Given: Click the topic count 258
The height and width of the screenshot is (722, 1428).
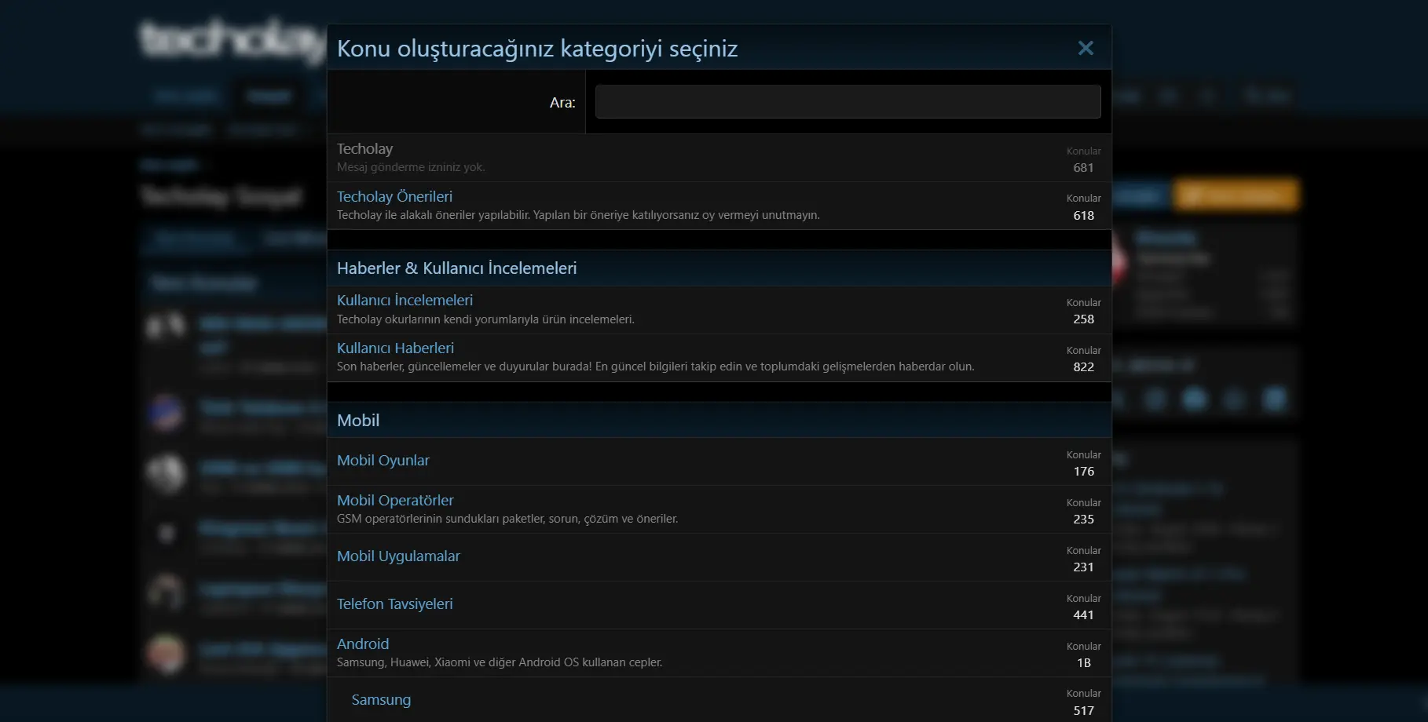Looking at the screenshot, I should pyautogui.click(x=1083, y=319).
